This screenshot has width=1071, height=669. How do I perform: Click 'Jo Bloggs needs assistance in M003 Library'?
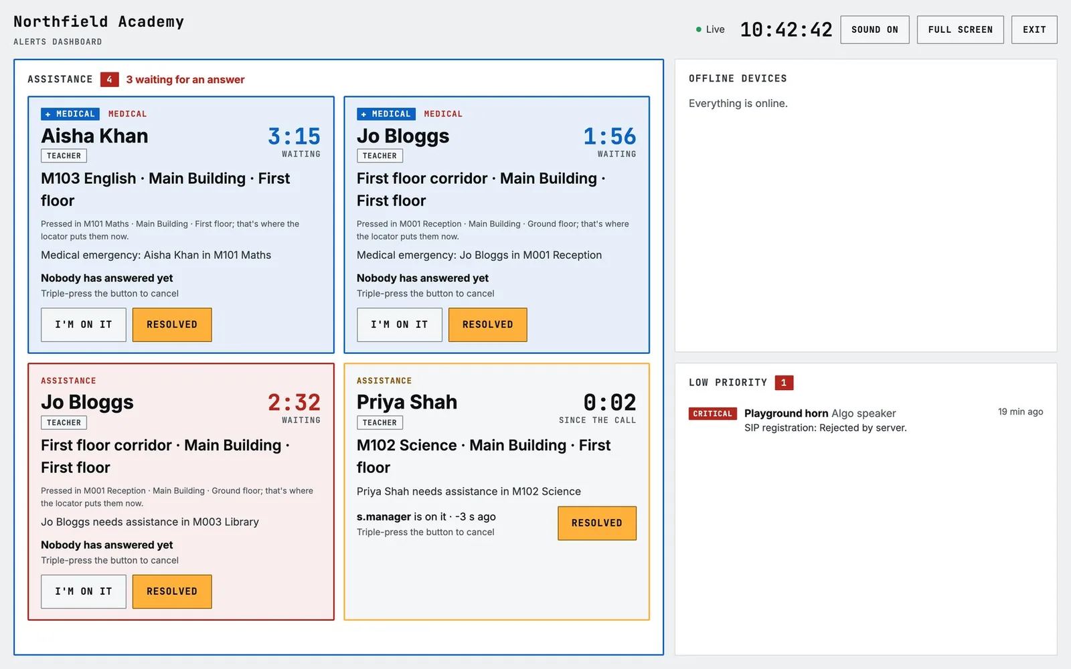[x=150, y=522]
